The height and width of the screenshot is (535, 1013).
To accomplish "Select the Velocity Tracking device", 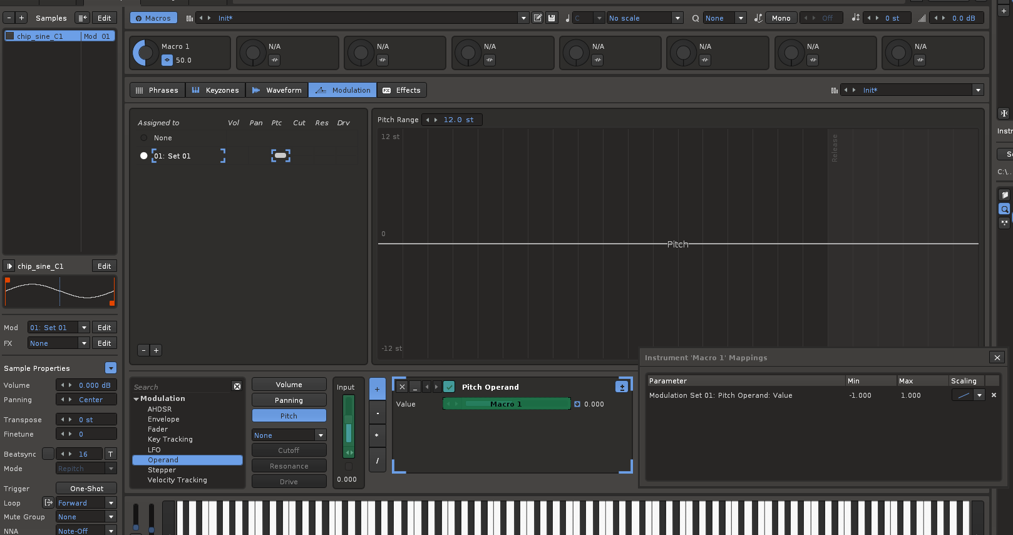I will click(177, 480).
